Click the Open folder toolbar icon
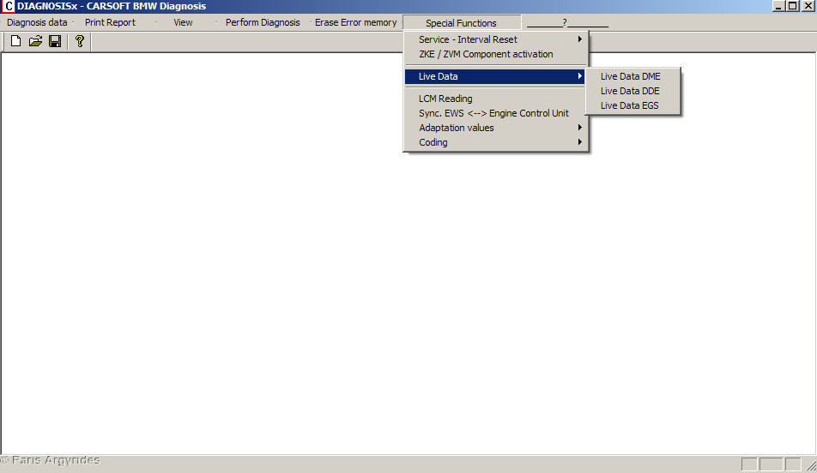This screenshot has width=817, height=473. click(x=35, y=41)
